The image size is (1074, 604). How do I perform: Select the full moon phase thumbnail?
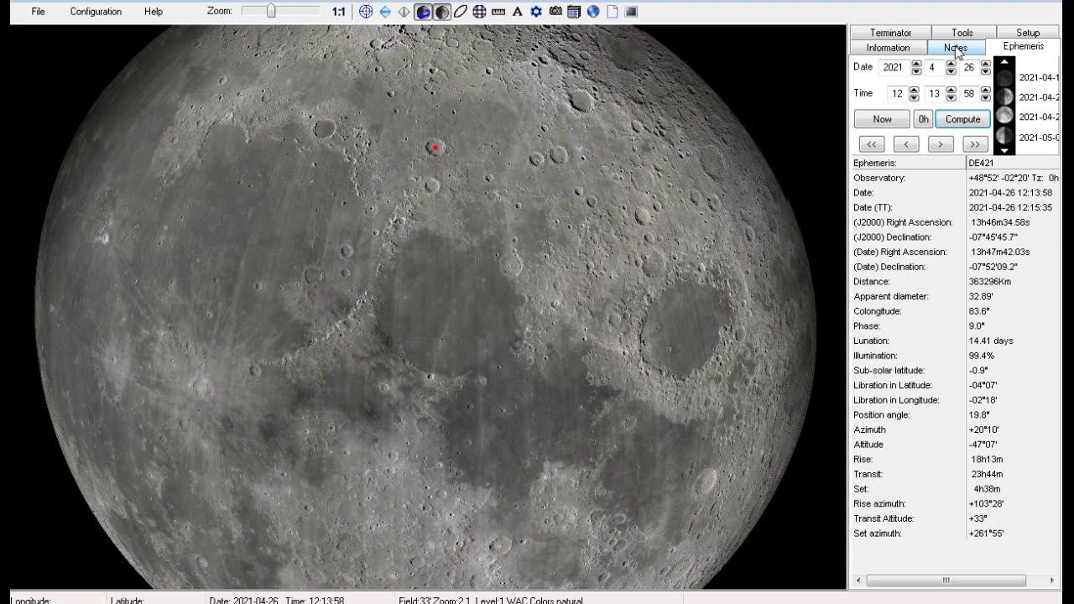click(1004, 117)
